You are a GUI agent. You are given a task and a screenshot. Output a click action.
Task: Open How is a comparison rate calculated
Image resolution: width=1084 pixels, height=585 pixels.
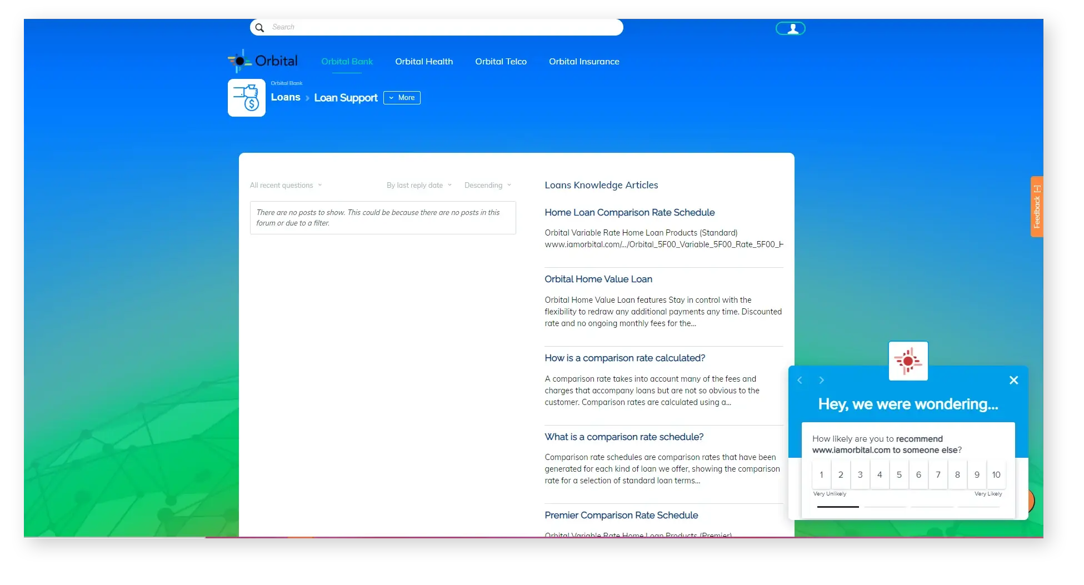[625, 358]
